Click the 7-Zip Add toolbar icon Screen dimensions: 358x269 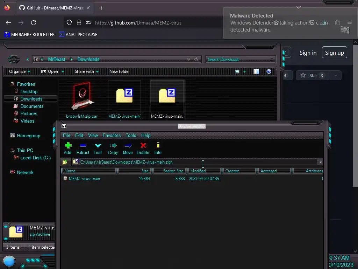tap(68, 146)
